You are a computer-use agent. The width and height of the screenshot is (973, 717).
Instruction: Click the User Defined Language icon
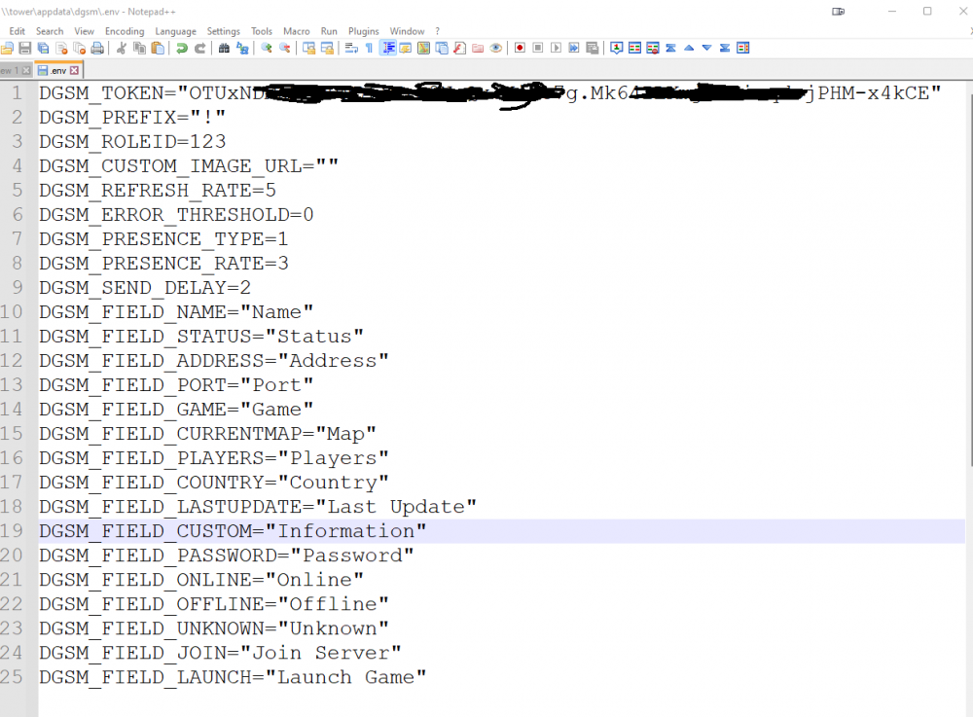coord(406,49)
